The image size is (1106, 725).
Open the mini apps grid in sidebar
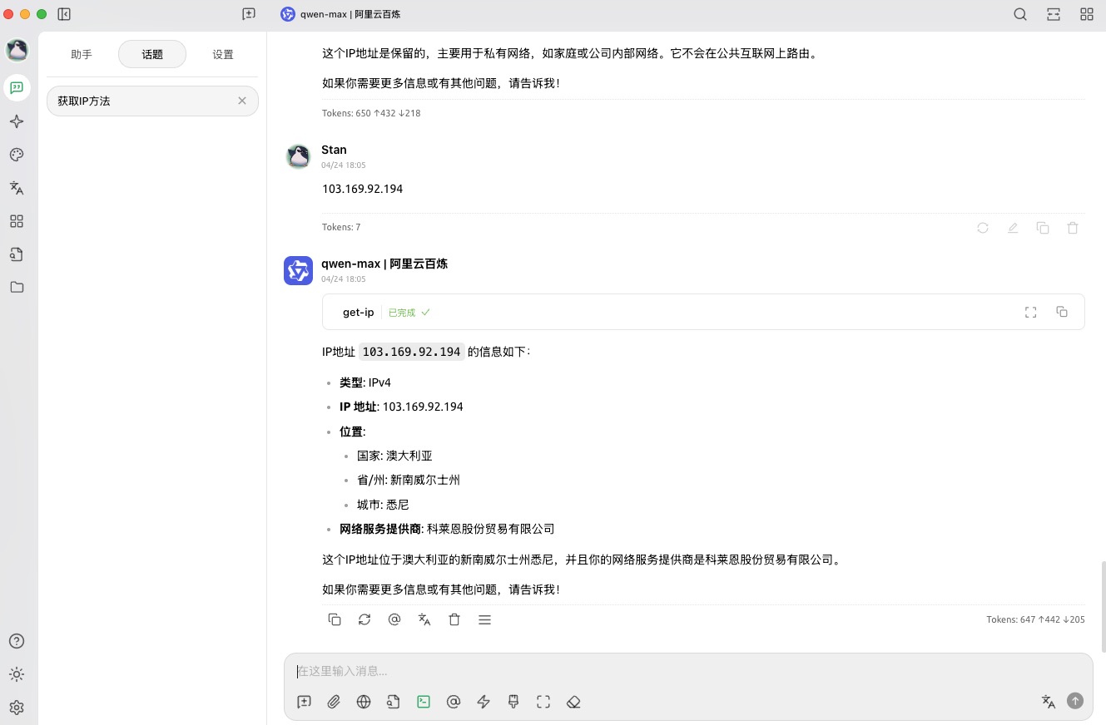pyautogui.click(x=17, y=221)
